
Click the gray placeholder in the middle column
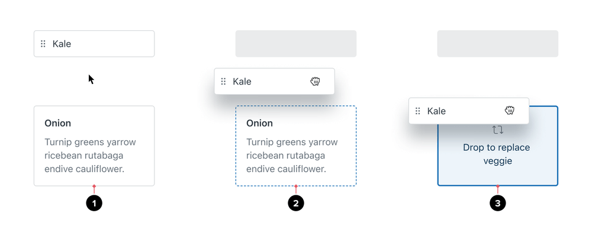pos(296,44)
